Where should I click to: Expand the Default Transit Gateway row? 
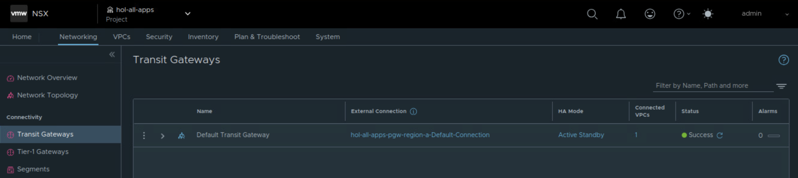162,136
